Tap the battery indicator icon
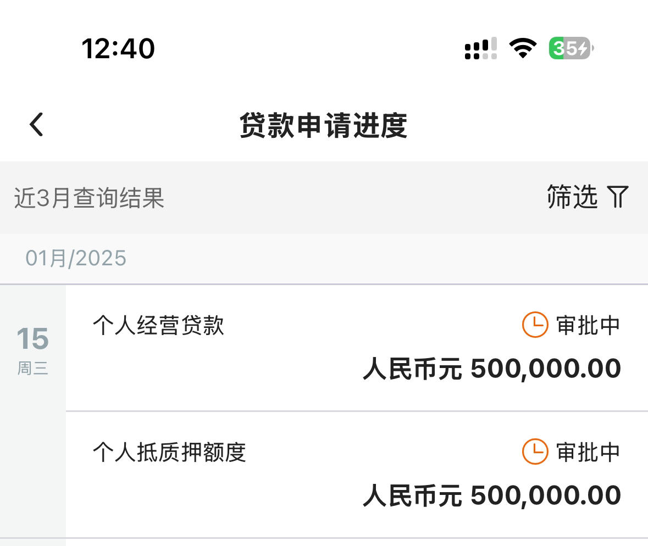The image size is (648, 546). (x=571, y=48)
